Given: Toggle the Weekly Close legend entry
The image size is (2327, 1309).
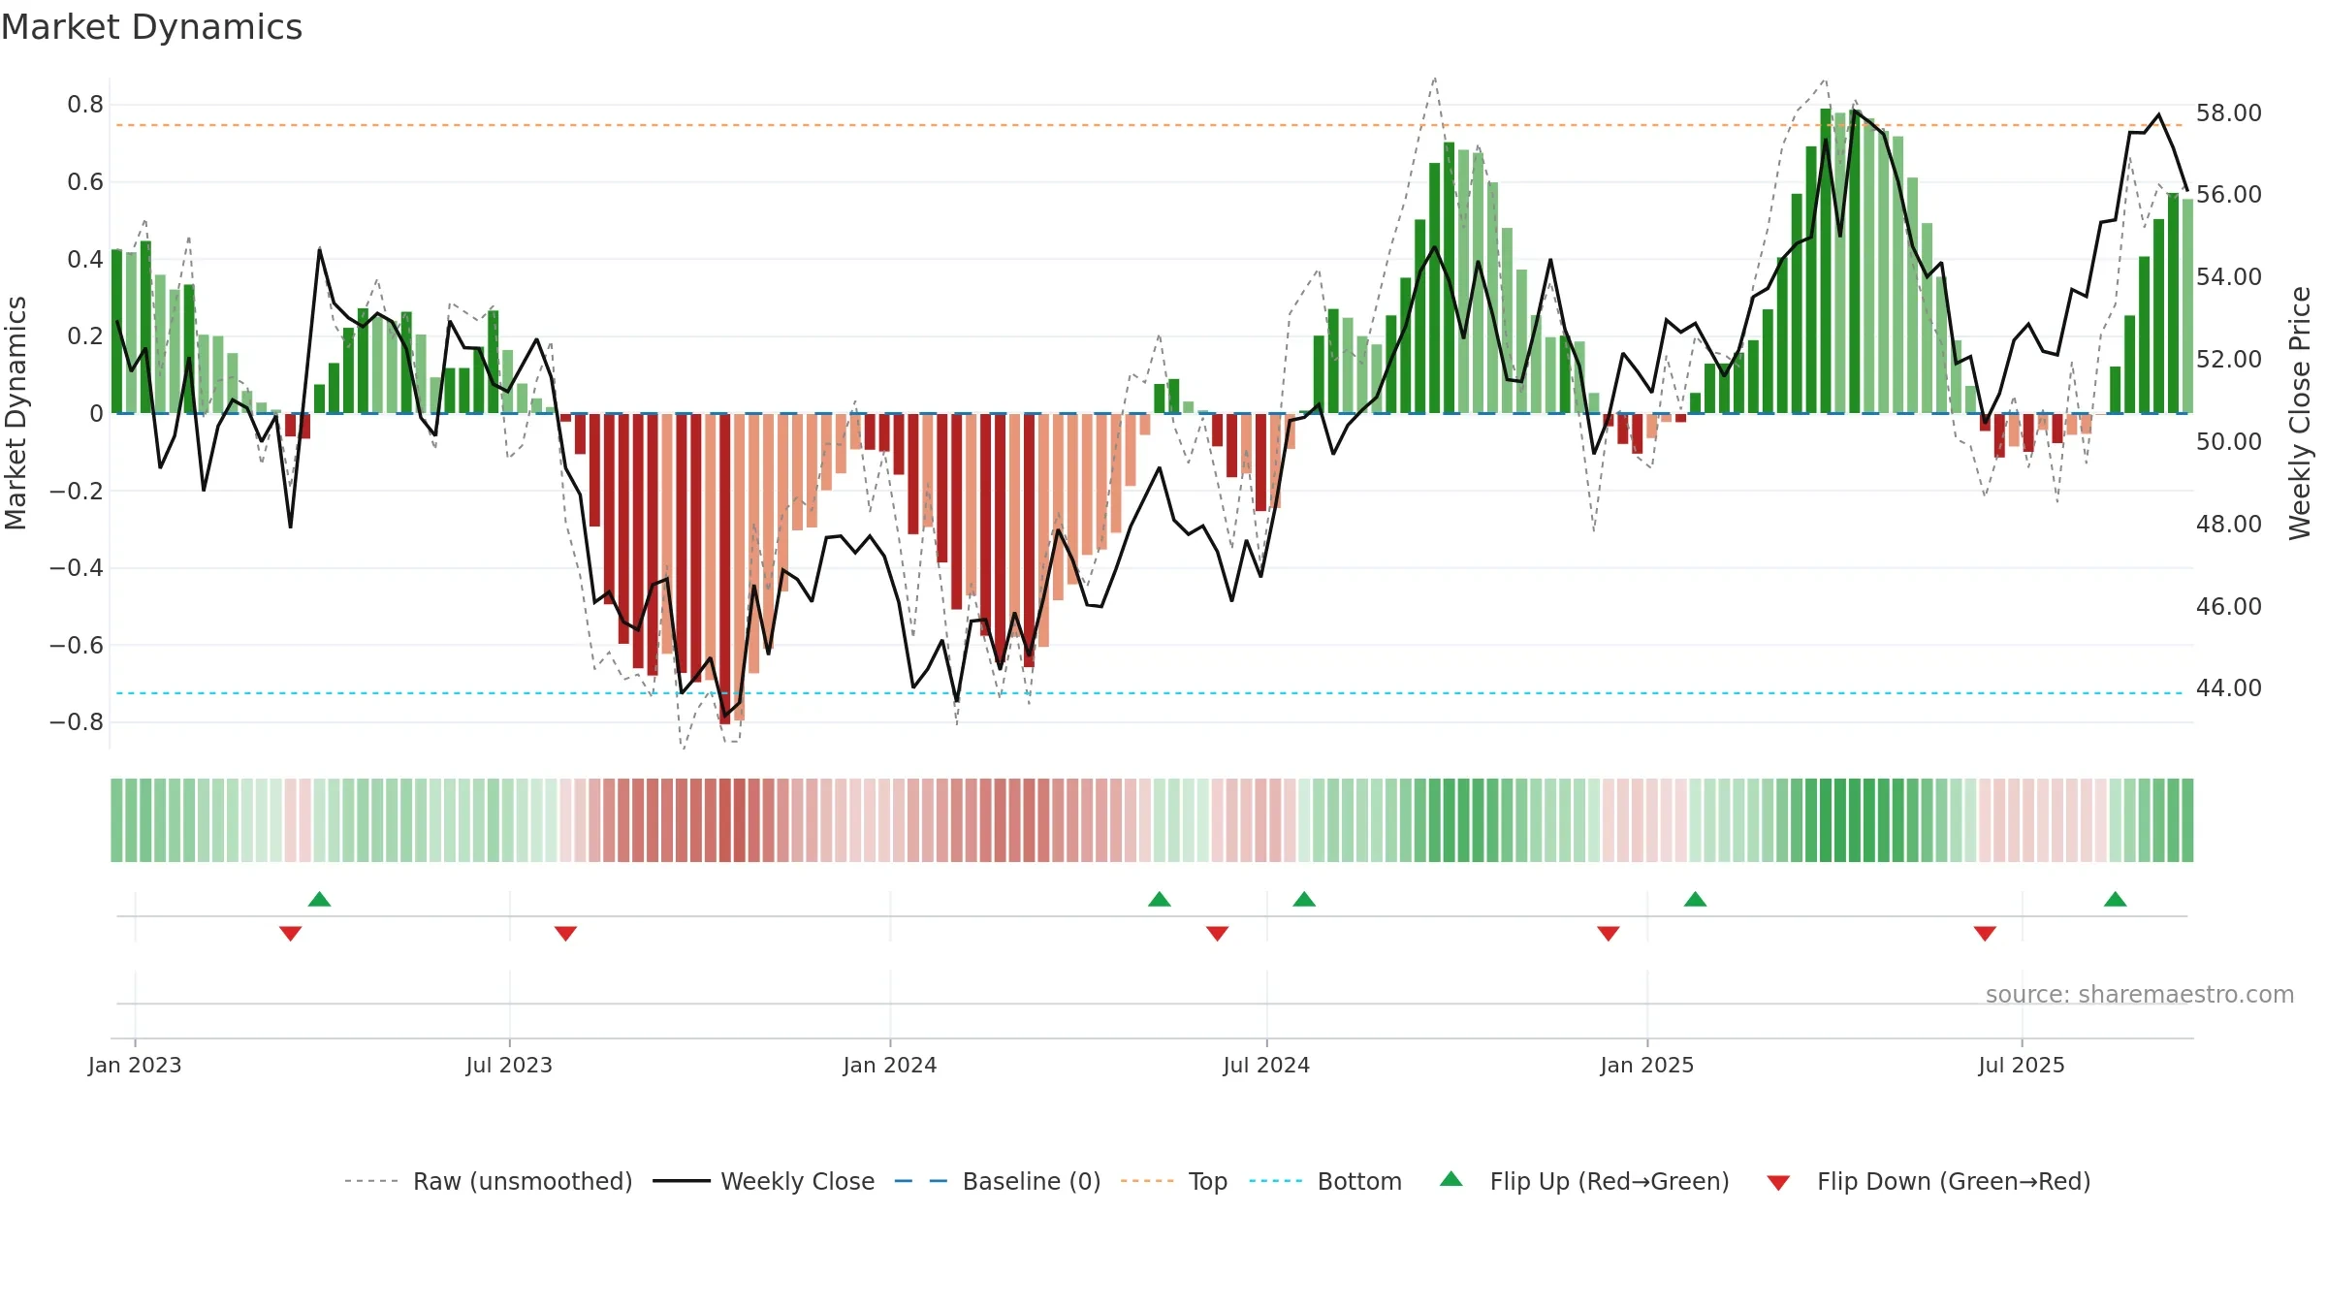Looking at the screenshot, I should click(x=764, y=1182).
